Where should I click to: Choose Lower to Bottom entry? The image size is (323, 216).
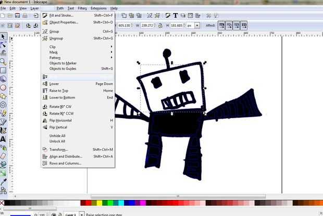(78, 97)
